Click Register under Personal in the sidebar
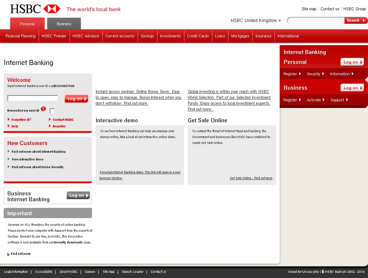Image resolution: width=368 pixels, height=278 pixels. point(292,74)
